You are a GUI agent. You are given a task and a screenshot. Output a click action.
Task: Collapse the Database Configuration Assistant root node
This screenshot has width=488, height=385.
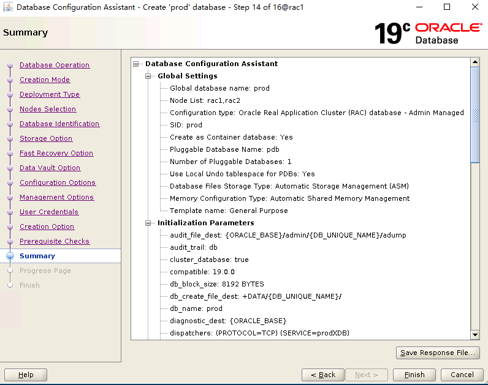coord(136,64)
